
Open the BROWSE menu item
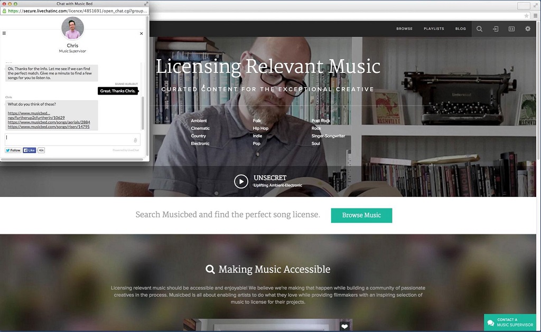click(x=404, y=29)
